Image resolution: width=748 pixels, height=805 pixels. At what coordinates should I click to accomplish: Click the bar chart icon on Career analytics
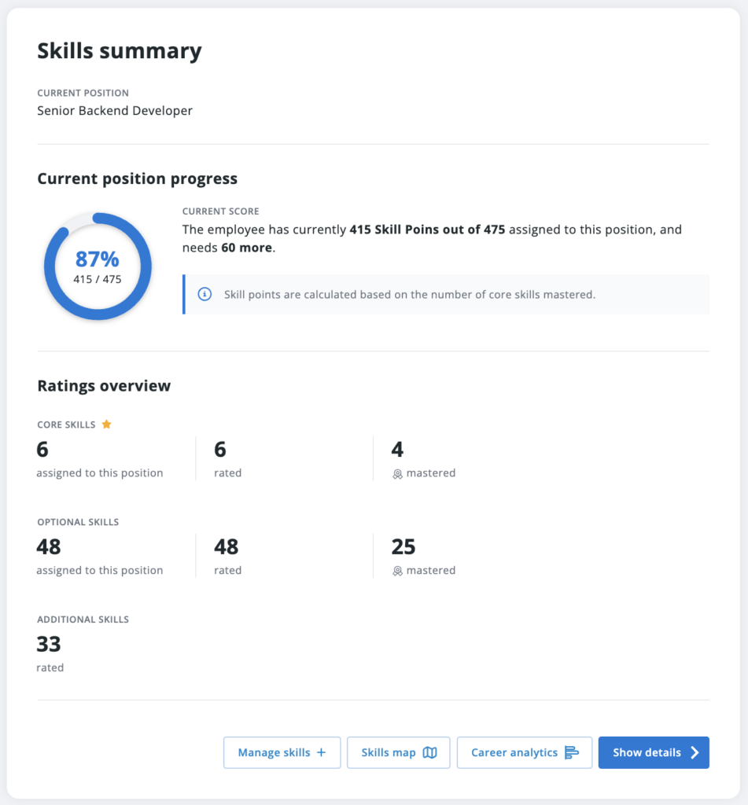click(572, 752)
